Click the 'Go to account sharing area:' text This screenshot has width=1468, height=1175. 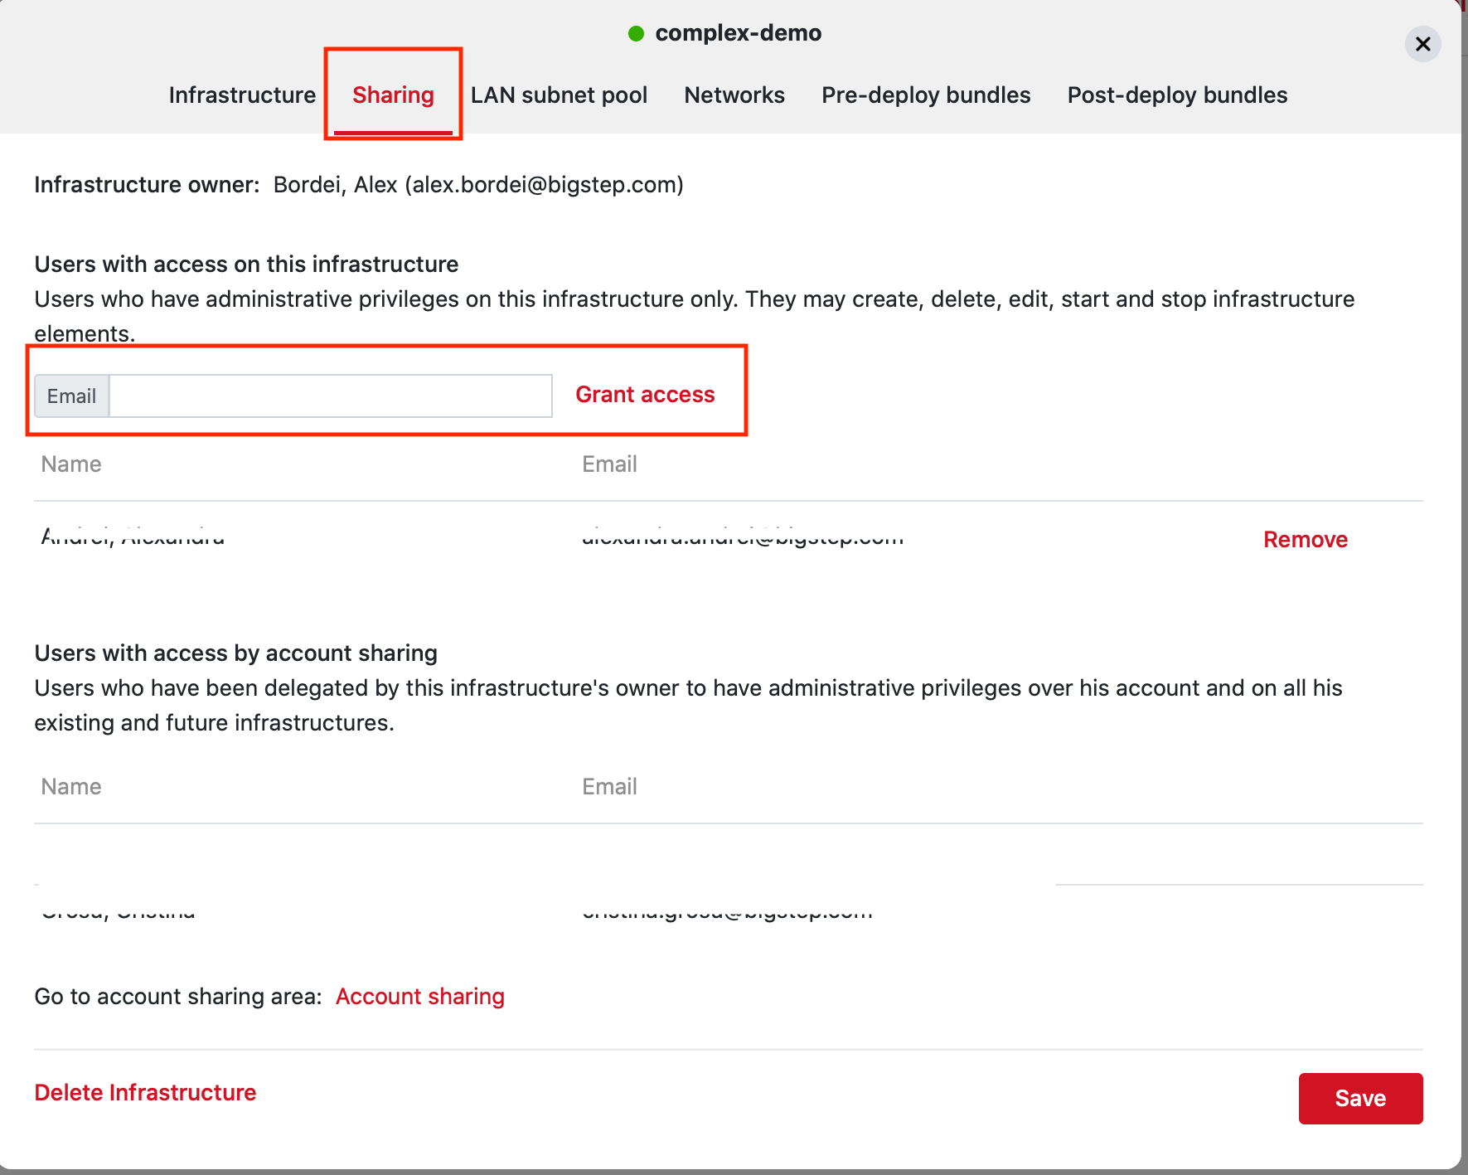178,997
